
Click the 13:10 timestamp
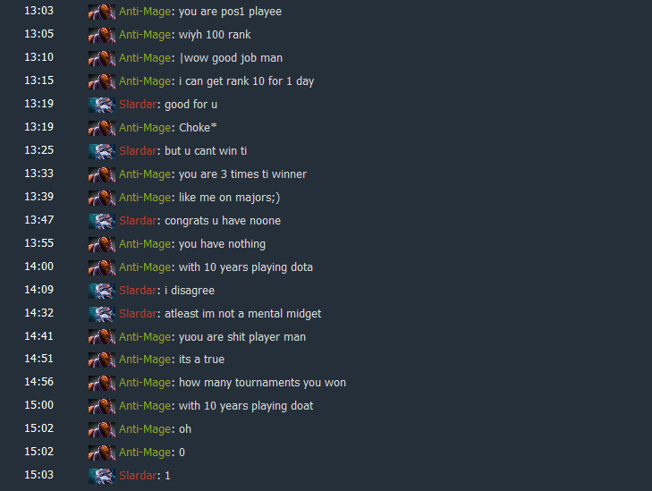tap(39, 57)
